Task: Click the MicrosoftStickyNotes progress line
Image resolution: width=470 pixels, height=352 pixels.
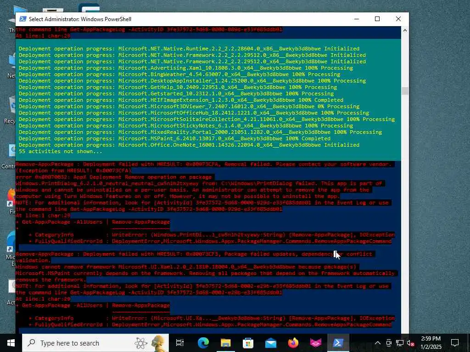Action: click(x=186, y=126)
